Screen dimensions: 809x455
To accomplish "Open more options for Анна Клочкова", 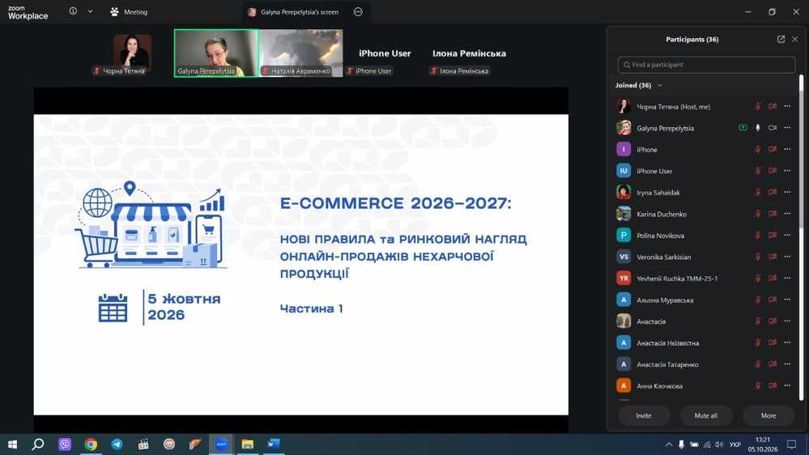I will [x=787, y=385].
